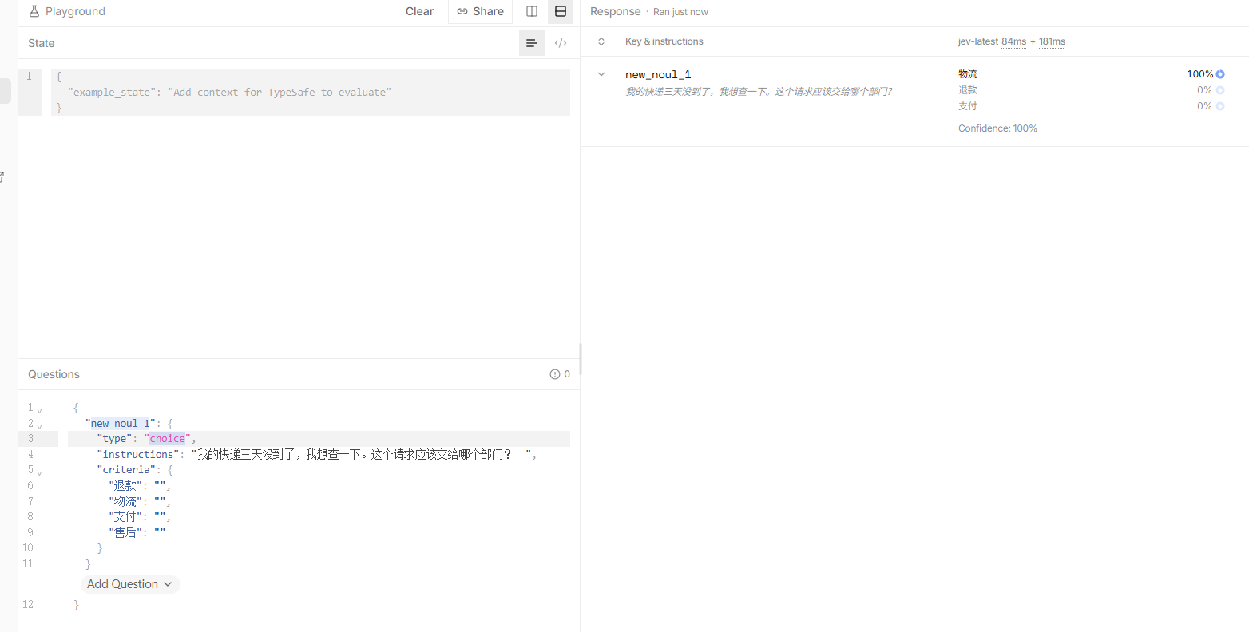Clear the playground contents
Screen dimensions: 1249x632
(x=419, y=11)
